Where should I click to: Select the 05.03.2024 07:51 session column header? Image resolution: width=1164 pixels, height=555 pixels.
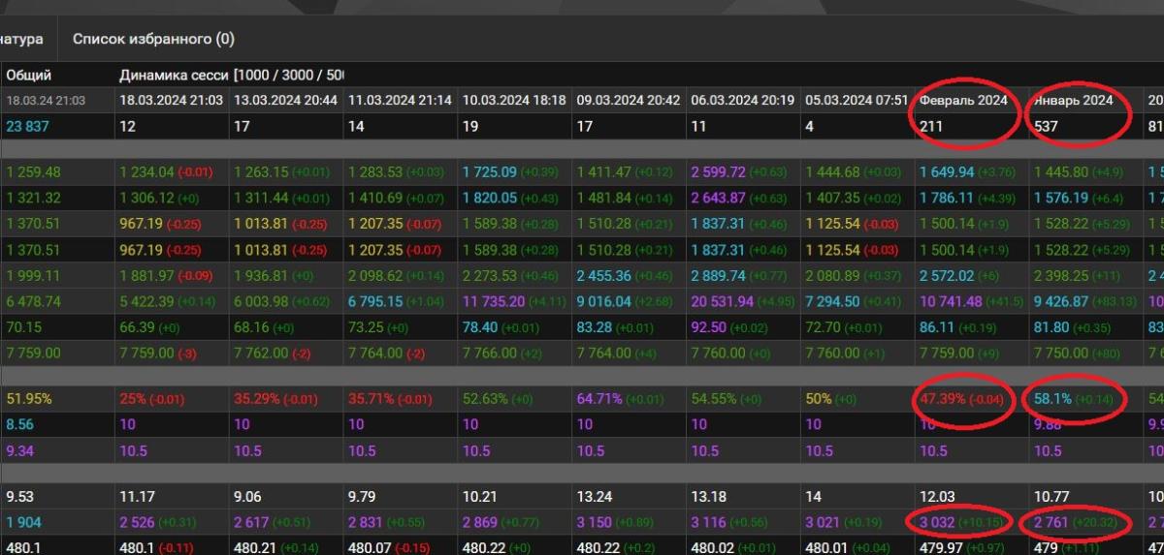coord(857,100)
